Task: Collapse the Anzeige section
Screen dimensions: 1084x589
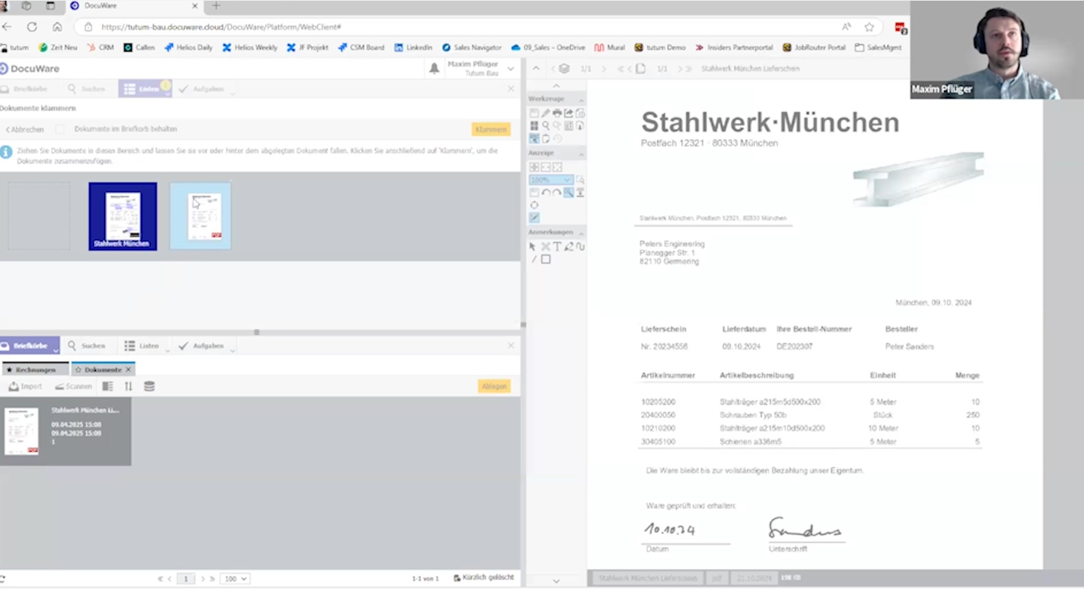Action: click(581, 154)
